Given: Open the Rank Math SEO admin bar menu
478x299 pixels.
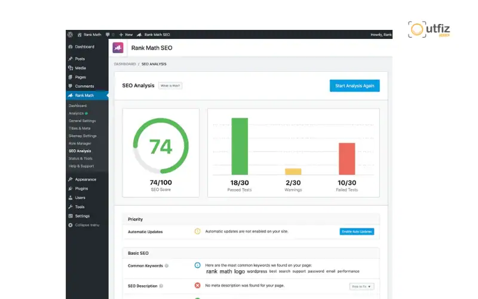Looking at the screenshot, I should [154, 35].
